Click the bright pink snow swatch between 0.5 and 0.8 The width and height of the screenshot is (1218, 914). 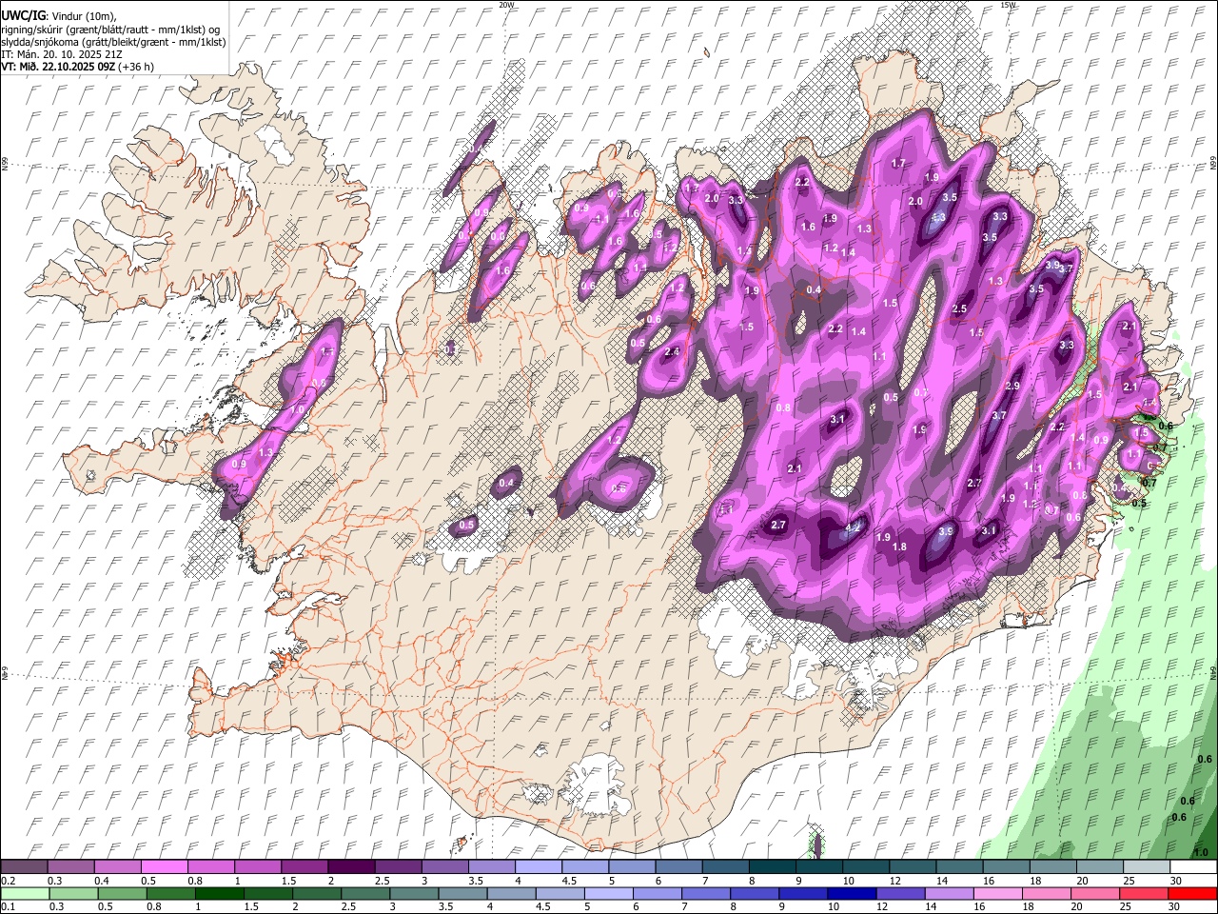[x=164, y=866]
